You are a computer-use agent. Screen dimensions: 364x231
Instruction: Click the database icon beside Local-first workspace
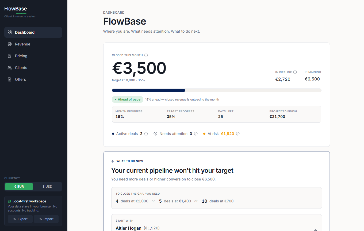pyautogui.click(x=9, y=201)
